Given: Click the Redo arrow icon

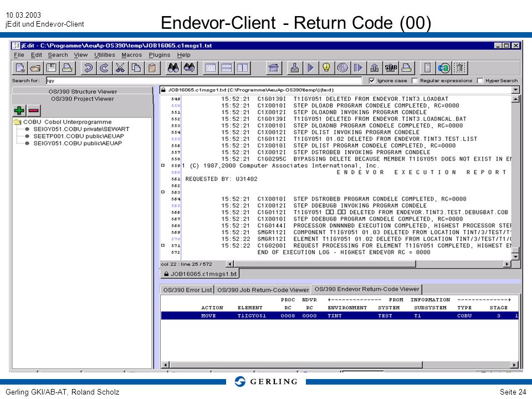Looking at the screenshot, I should point(104,68).
